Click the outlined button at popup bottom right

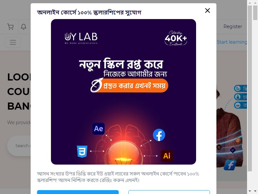pos(169,192)
